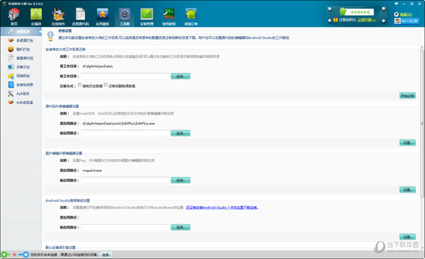The image size is (425, 259).
Task: Click Select button for source code editor path
Action: pos(181,133)
